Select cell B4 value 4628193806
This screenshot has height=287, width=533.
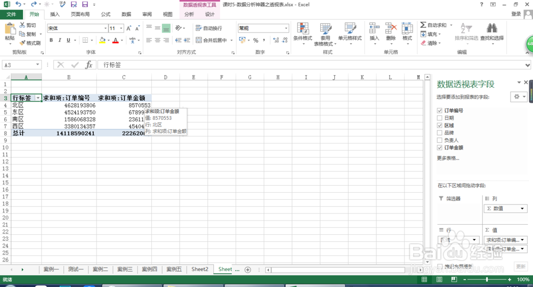point(69,105)
